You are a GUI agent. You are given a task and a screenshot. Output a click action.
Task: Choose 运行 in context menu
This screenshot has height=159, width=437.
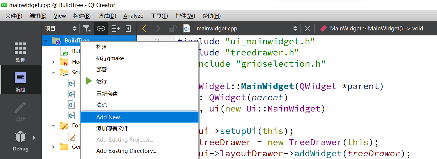(x=139, y=81)
